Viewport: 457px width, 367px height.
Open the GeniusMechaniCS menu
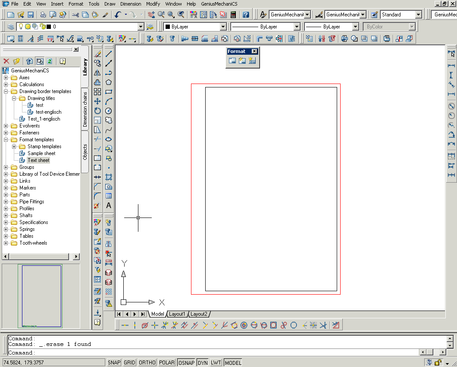(219, 4)
